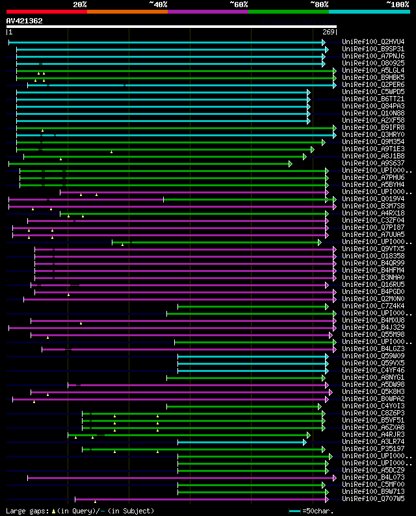
Task: Select the UniRef100_B4PGD0 label
Action: click(x=373, y=291)
